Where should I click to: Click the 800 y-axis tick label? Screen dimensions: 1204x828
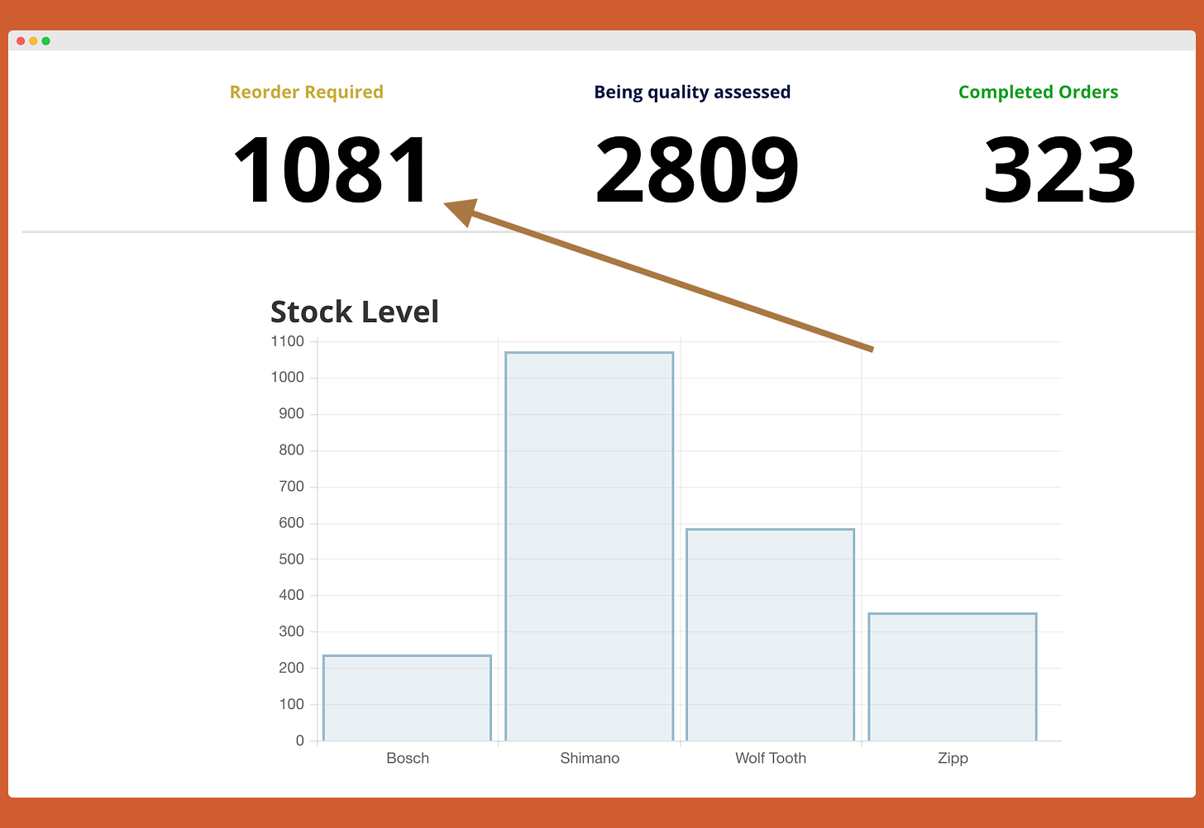pos(291,450)
